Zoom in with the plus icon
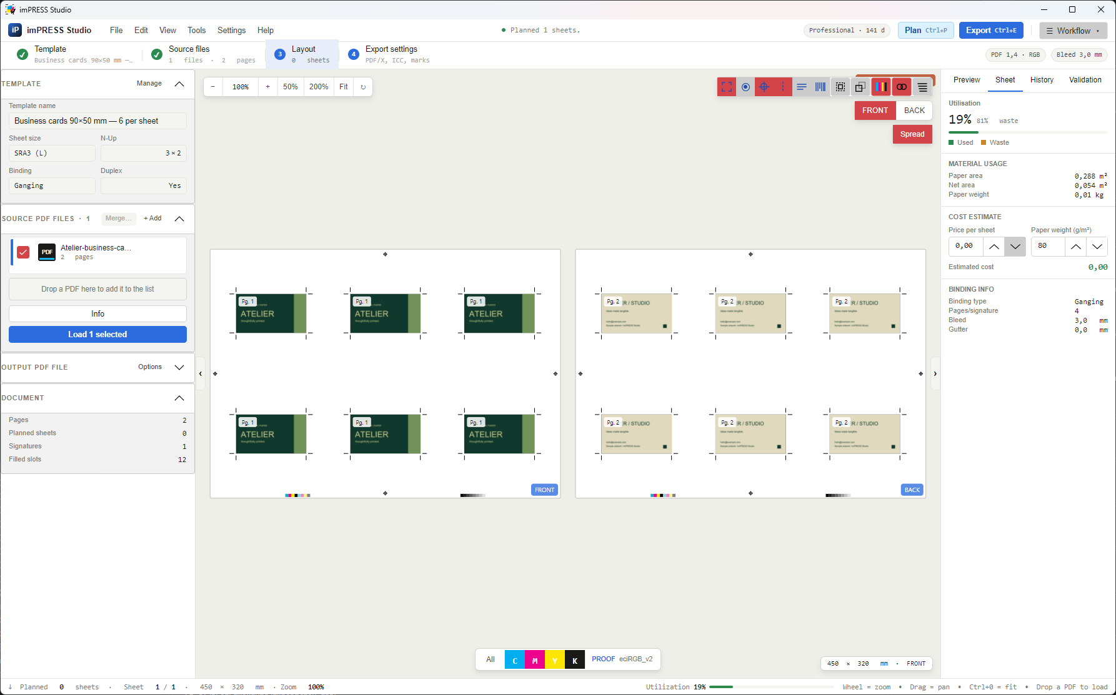Image resolution: width=1116 pixels, height=695 pixels. pyautogui.click(x=268, y=87)
